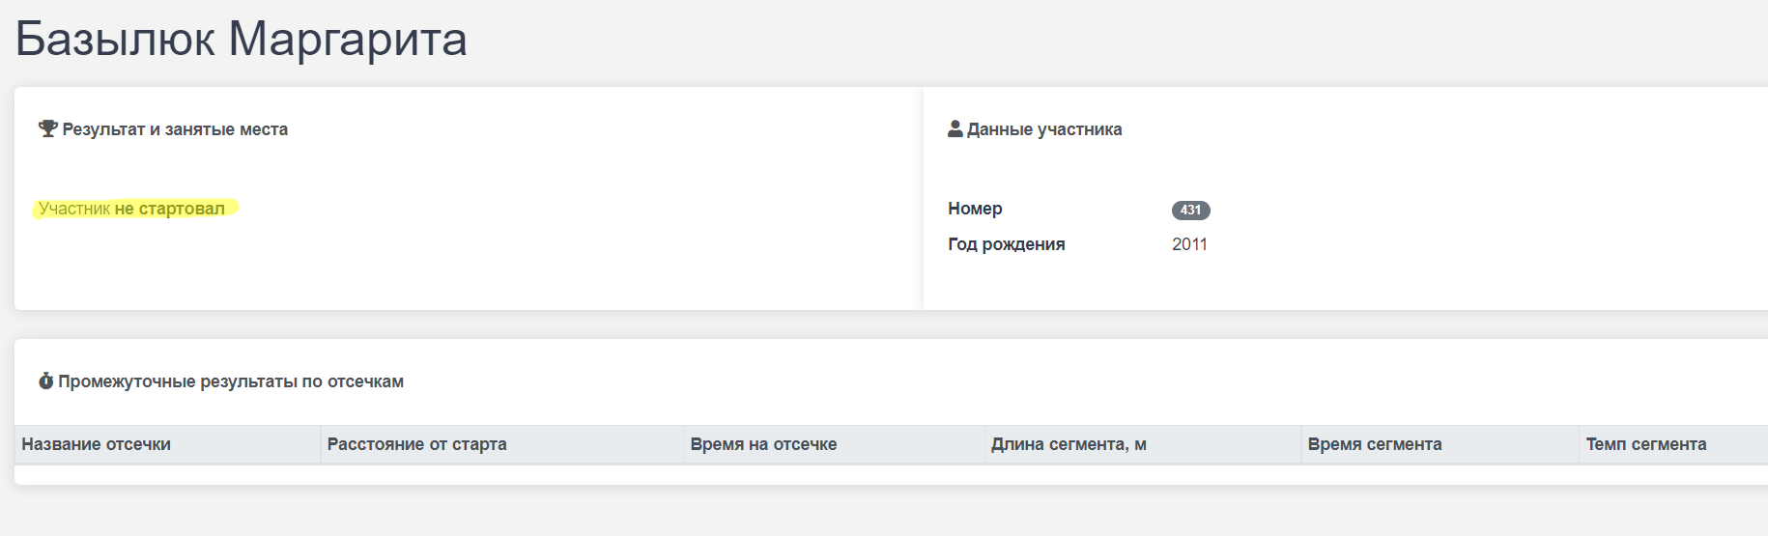Click the Данные участника heading
This screenshot has width=1768, height=536.
(1043, 129)
